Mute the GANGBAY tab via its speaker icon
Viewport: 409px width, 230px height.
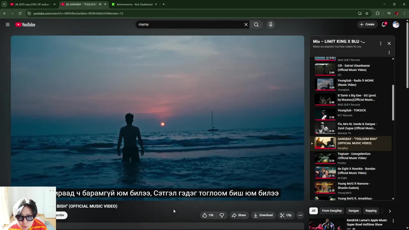100,4
